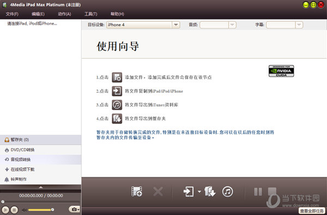Screen dimensions: 327x215
Task: Click the copy to iPad icon in guide step 2
Action: tap(117, 91)
